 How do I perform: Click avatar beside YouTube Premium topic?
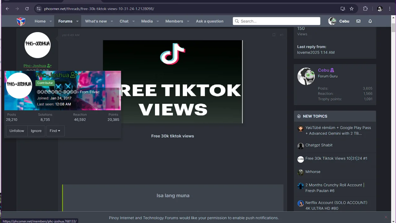pos(301,129)
